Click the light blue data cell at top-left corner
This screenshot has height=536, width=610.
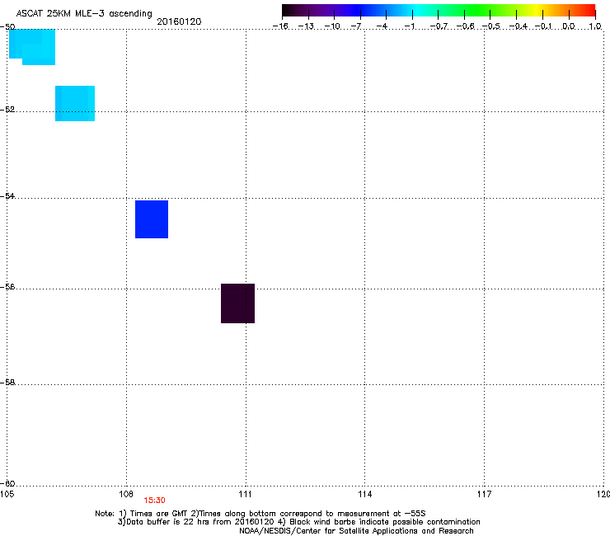[32, 47]
